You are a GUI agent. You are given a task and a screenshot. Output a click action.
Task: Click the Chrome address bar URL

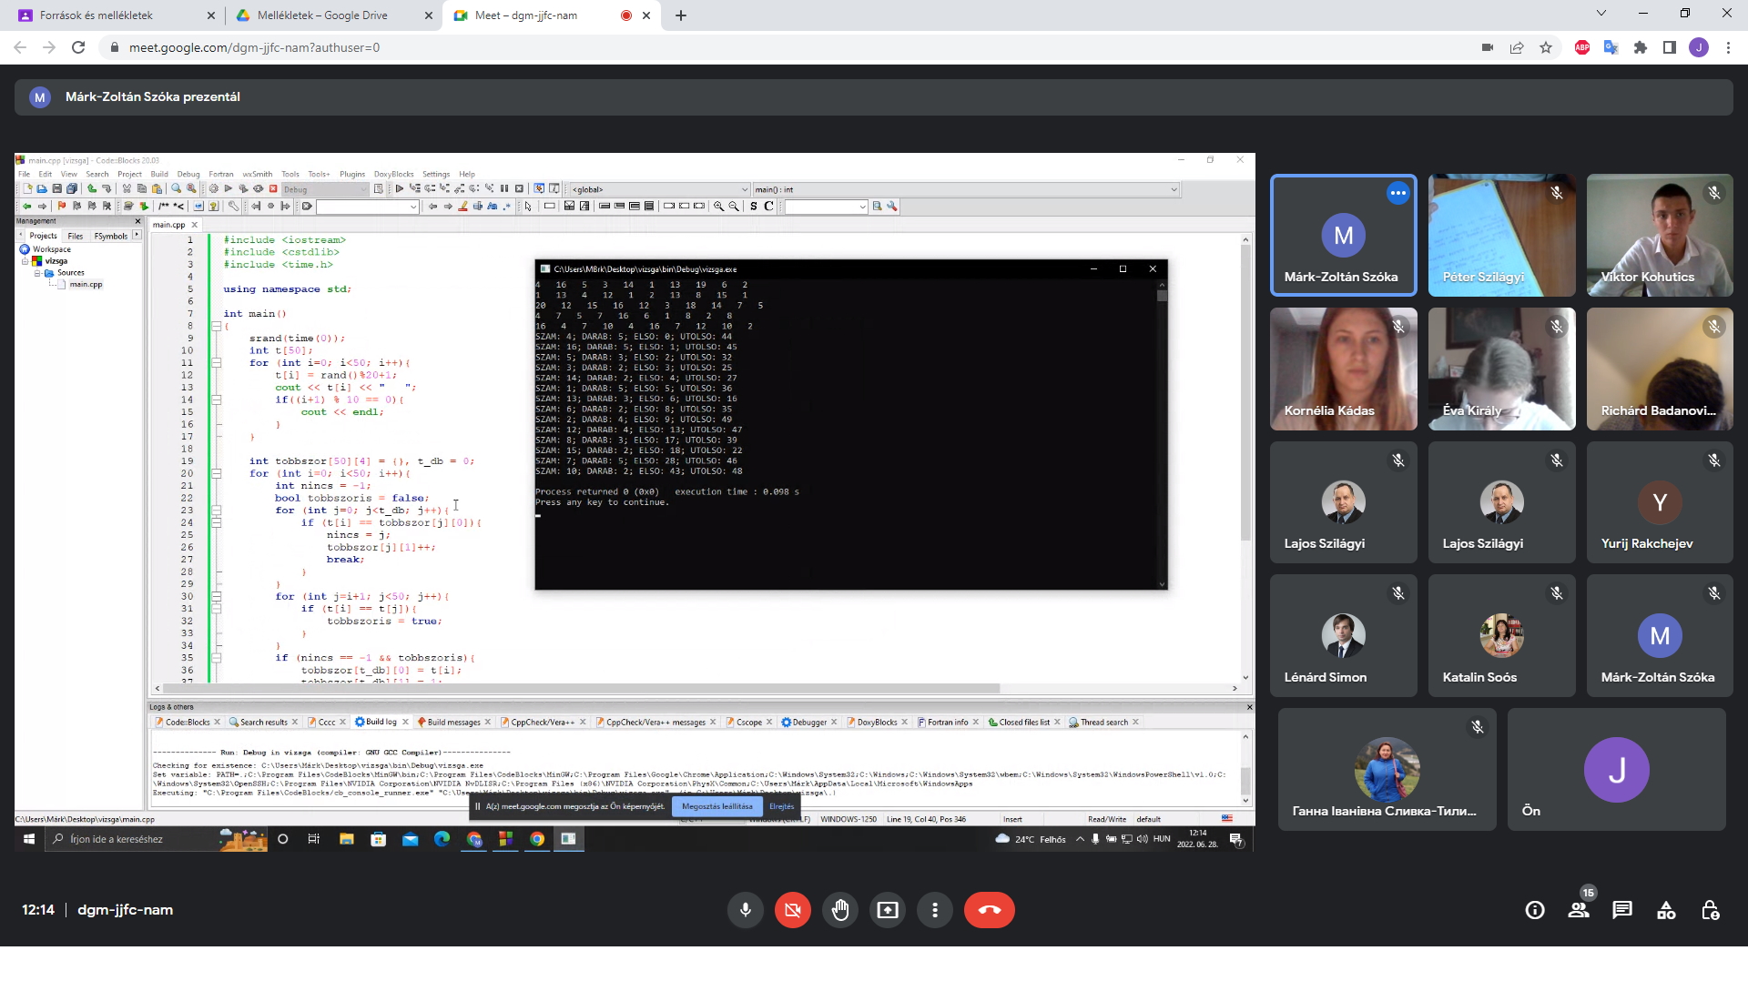coord(255,47)
